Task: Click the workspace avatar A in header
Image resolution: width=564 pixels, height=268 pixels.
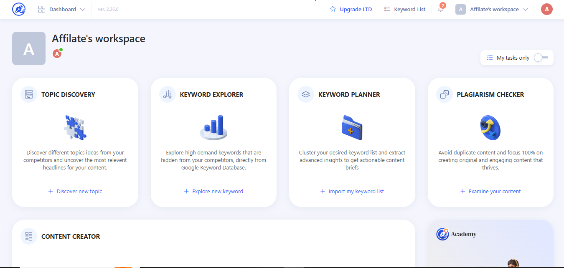Action: (460, 9)
